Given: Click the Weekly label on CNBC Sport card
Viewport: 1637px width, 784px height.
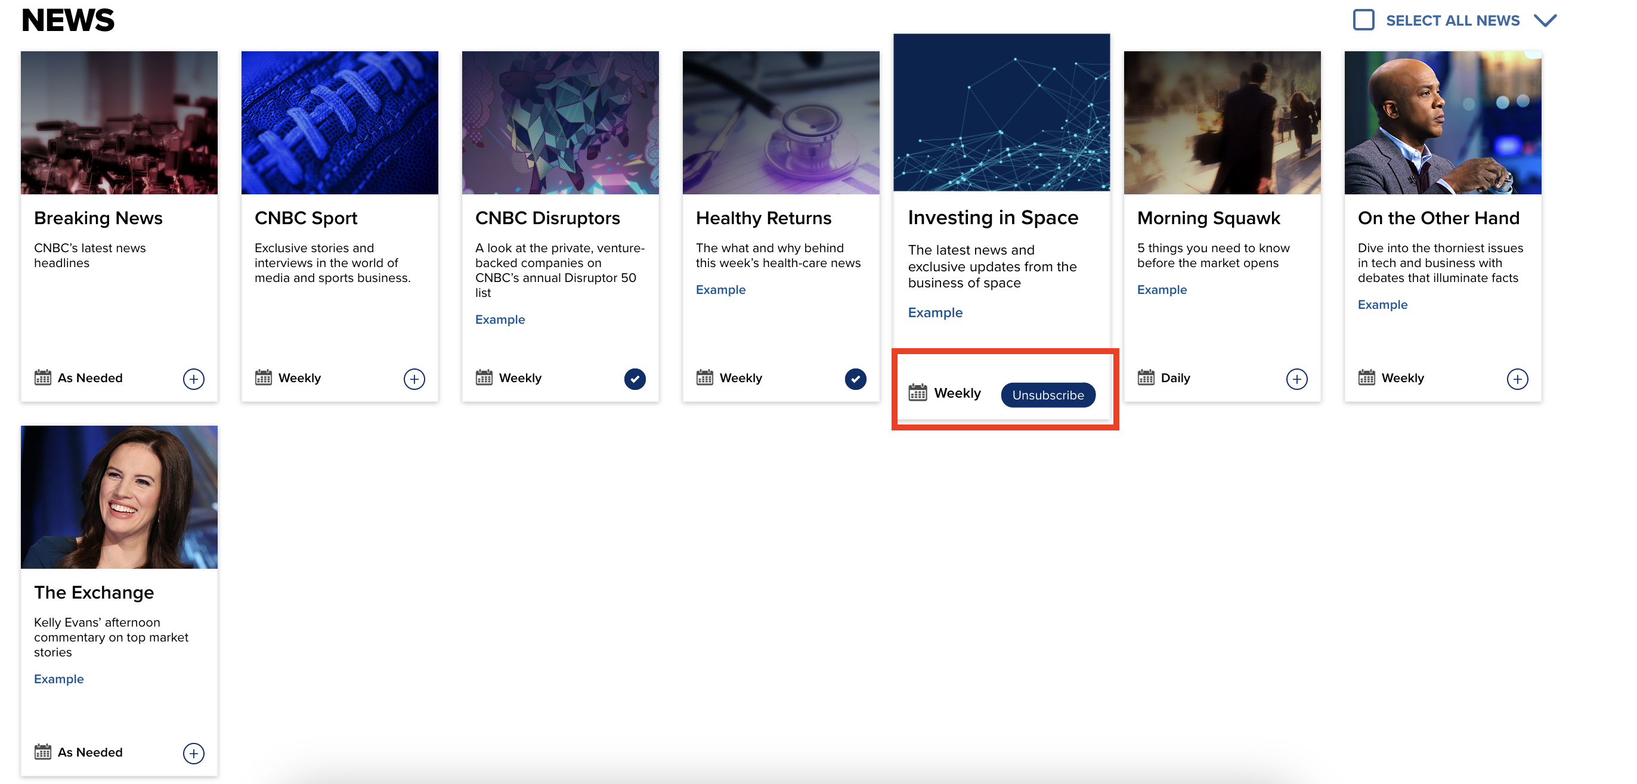Looking at the screenshot, I should pyautogui.click(x=299, y=377).
